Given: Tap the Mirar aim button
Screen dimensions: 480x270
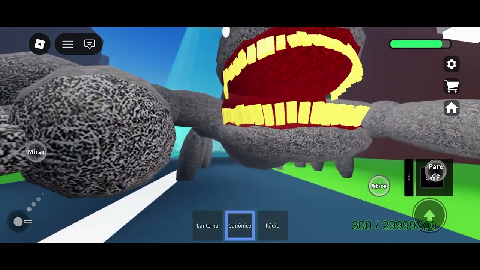Looking at the screenshot, I should (36, 152).
